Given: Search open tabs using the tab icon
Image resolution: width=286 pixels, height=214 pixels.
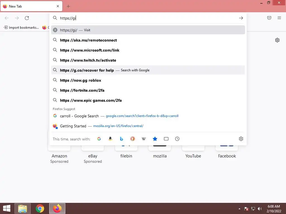Looking at the screenshot, I should tap(166, 139).
